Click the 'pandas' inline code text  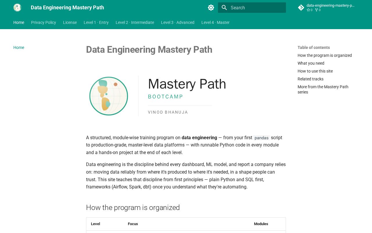pos(262,138)
